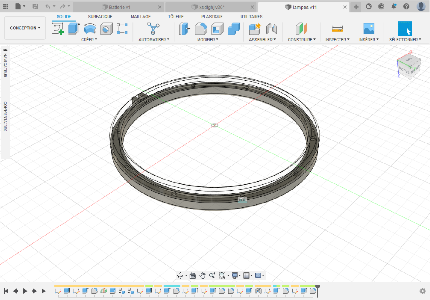This screenshot has height=300, width=430.
Task: Select the Extrude tool
Action: click(74, 29)
